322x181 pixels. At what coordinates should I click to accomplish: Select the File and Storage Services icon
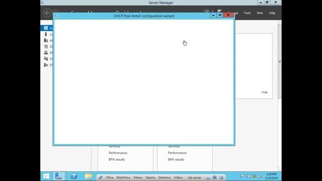tap(46, 59)
